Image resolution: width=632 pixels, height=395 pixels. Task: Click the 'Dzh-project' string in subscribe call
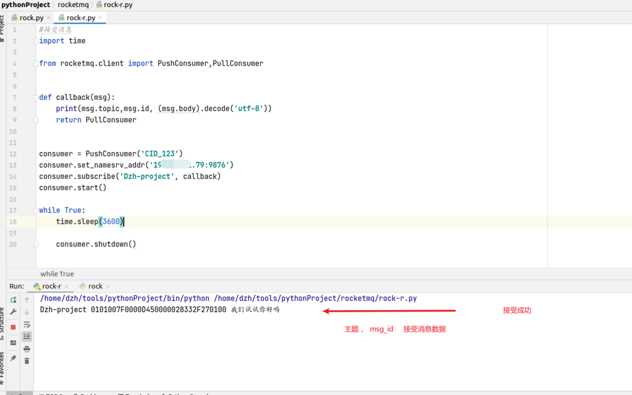[x=147, y=176]
